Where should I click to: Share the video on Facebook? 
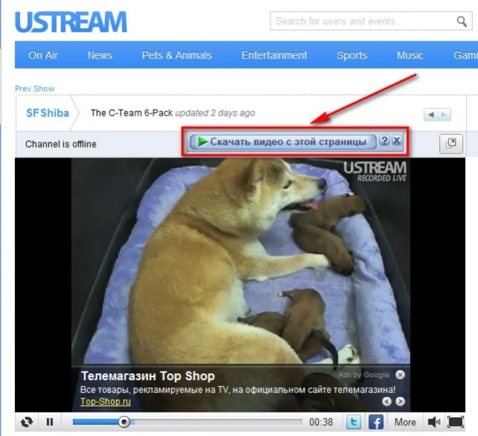click(376, 422)
